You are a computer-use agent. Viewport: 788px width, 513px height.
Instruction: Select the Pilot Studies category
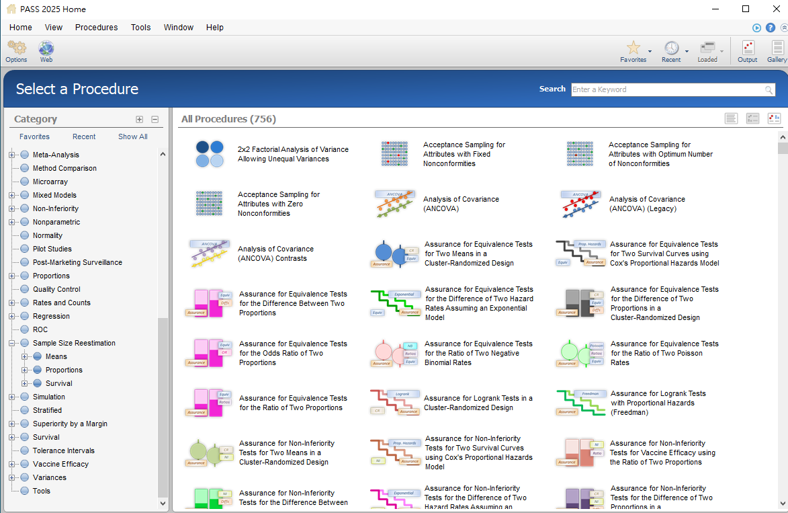[x=52, y=249]
